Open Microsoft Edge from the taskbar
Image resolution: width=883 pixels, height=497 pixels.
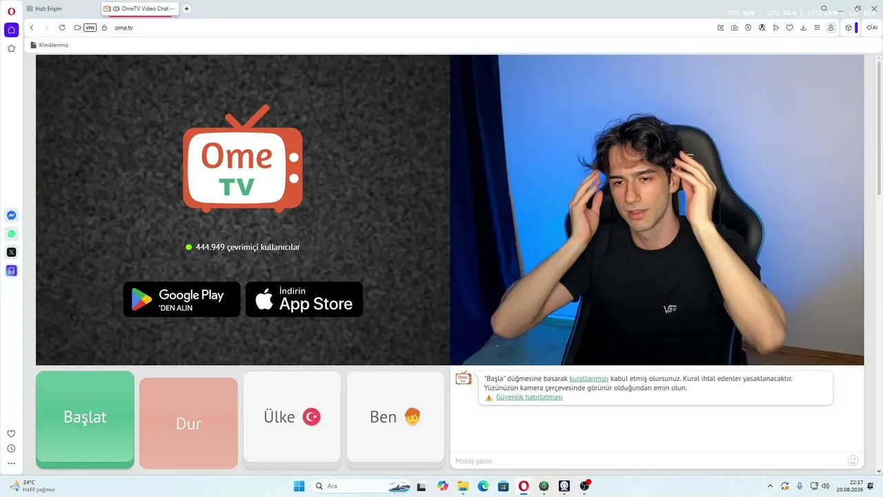[484, 486]
